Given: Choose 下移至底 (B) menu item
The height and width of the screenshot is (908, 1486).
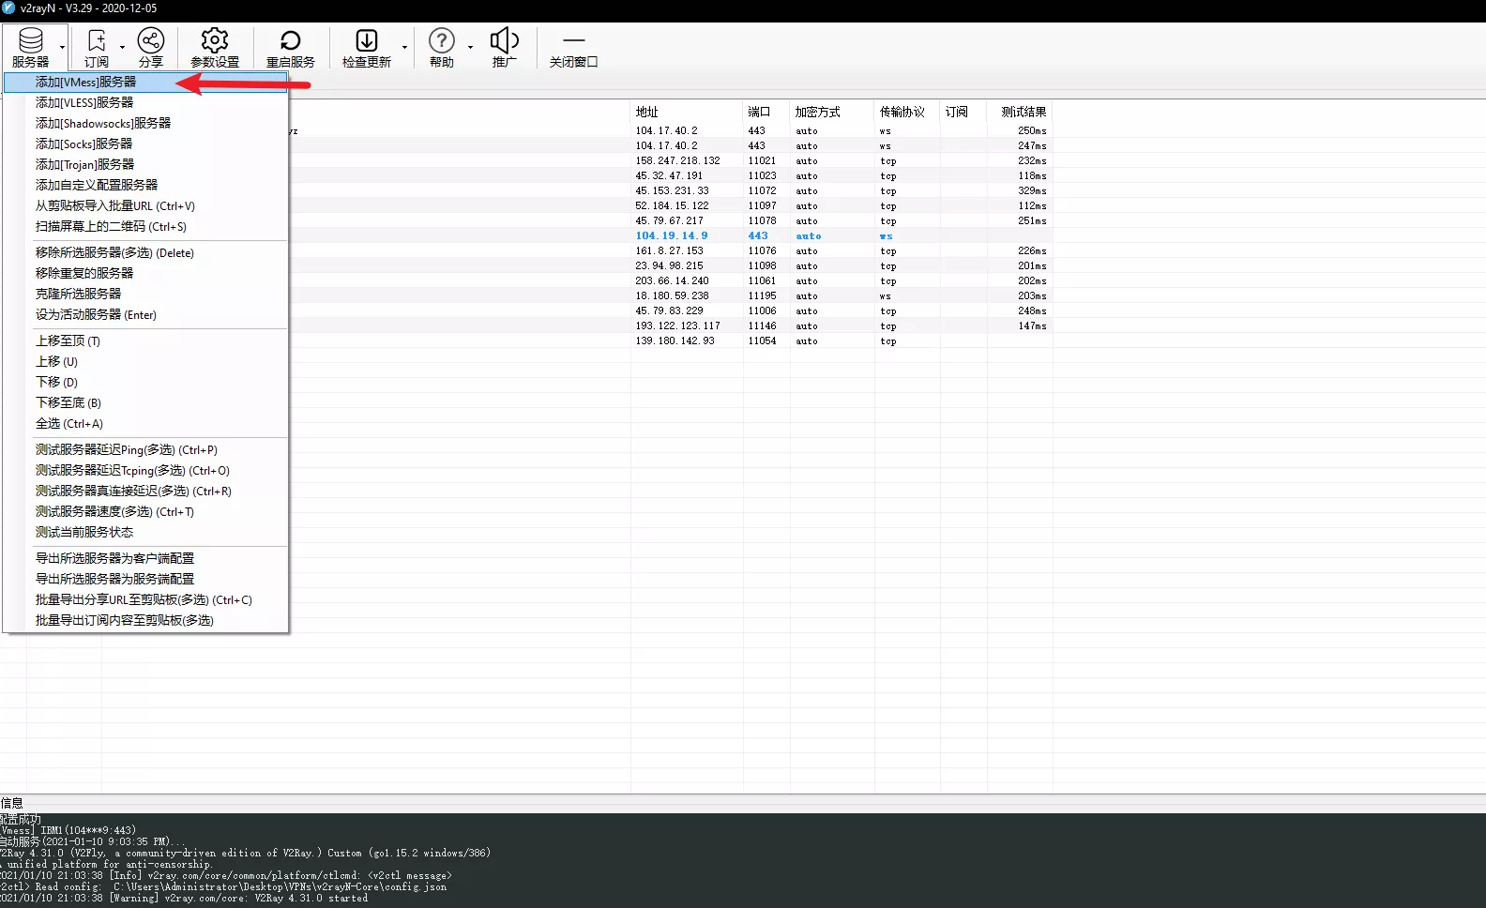Looking at the screenshot, I should click(x=145, y=403).
